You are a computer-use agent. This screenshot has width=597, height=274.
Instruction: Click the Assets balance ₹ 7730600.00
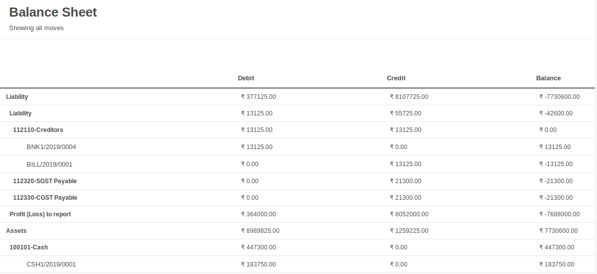tap(558, 231)
